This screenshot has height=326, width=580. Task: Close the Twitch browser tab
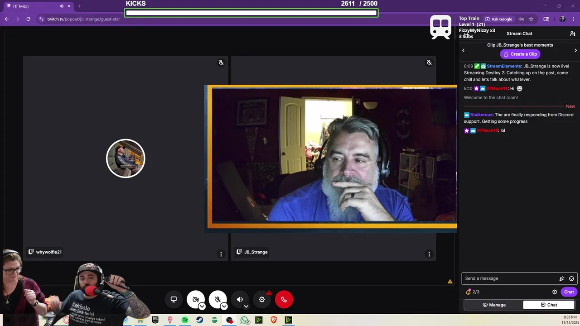pos(69,6)
